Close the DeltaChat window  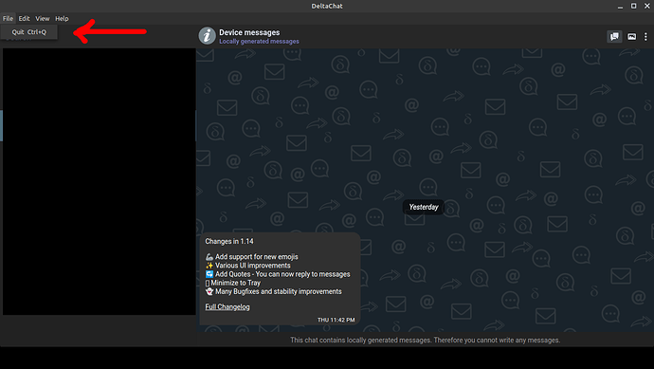click(x=647, y=6)
